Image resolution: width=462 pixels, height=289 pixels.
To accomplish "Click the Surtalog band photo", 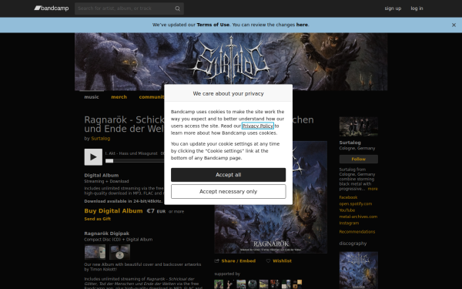I will coord(359,126).
